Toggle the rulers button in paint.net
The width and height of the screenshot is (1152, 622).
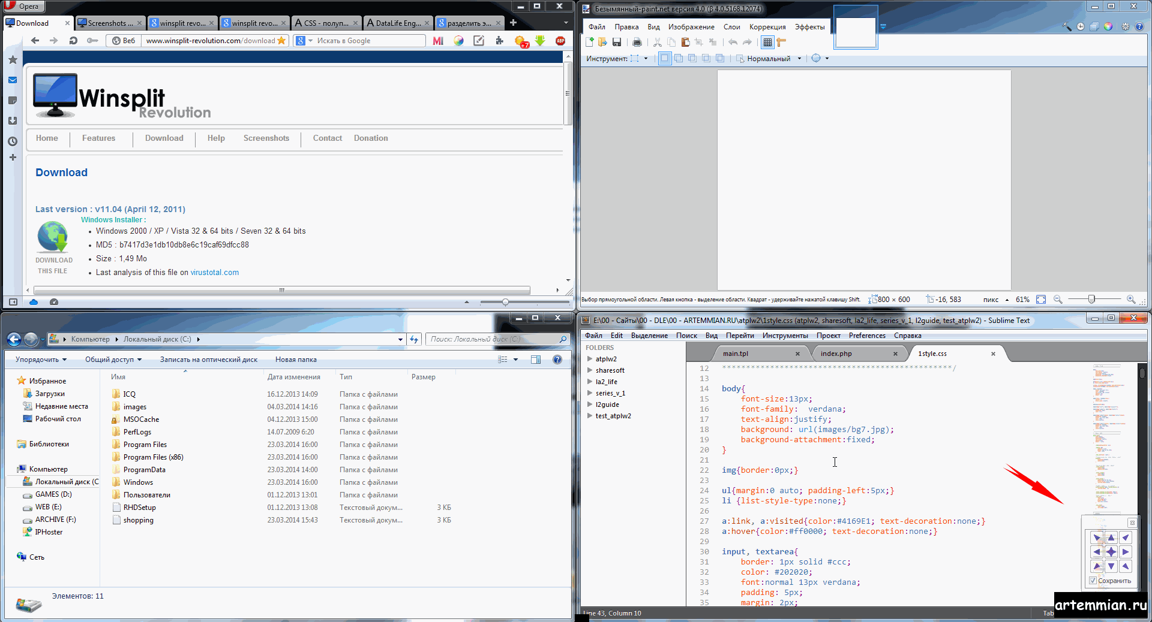(x=781, y=42)
